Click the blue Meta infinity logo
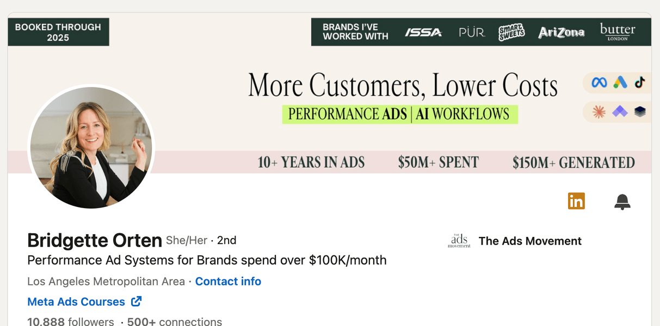This screenshot has height=326, width=660. [x=599, y=83]
